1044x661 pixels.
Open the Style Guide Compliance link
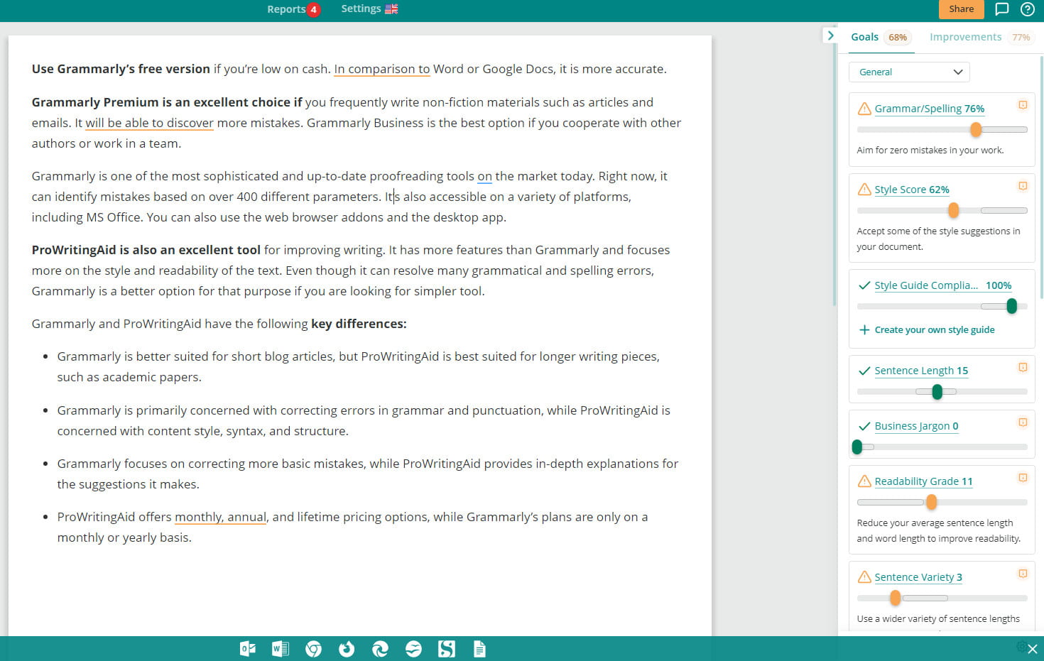pos(942,285)
